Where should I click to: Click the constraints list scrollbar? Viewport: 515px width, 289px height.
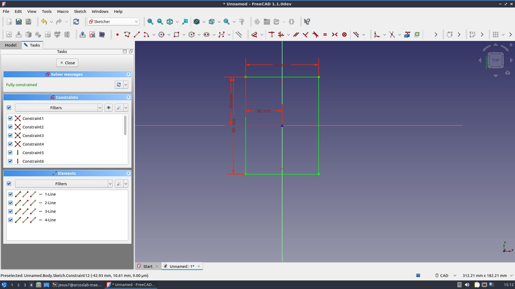pyautogui.click(x=125, y=126)
